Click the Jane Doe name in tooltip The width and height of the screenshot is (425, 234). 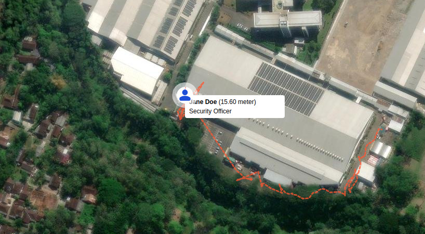coord(203,102)
